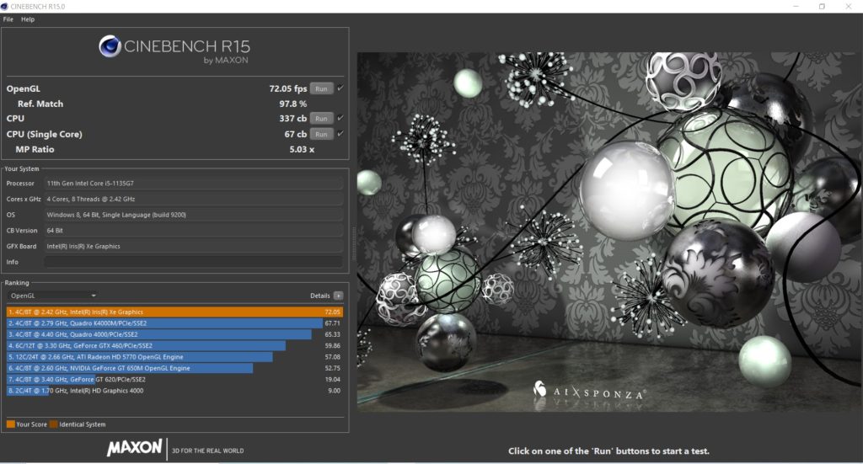
Task: Click the MP Ratio value 5.03 x
Action: click(302, 150)
